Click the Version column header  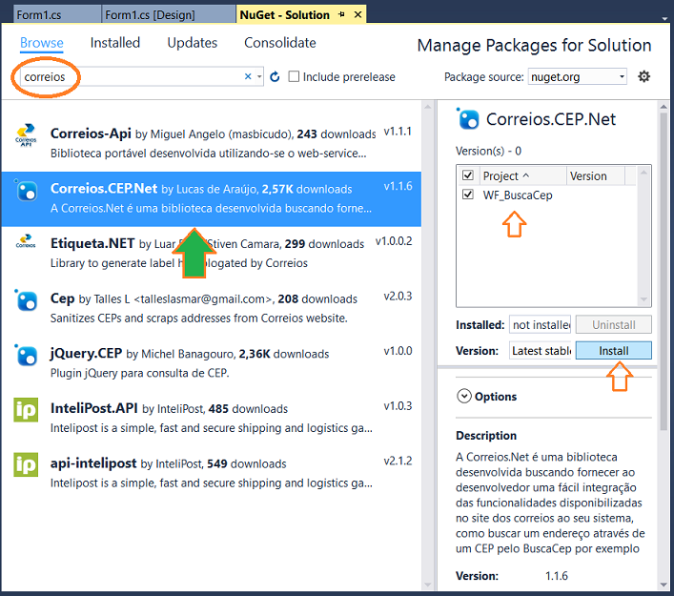[595, 175]
